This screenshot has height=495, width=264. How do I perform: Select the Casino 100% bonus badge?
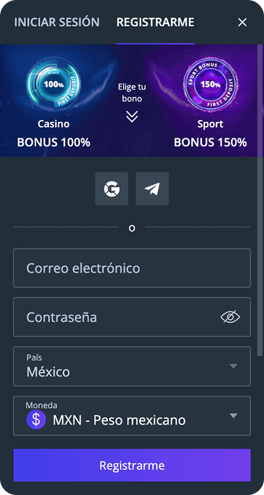[54, 83]
